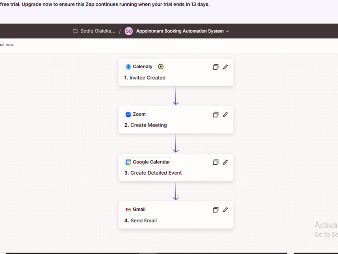Open the Send Email step card
The height and width of the screenshot is (254, 338).
(176, 215)
